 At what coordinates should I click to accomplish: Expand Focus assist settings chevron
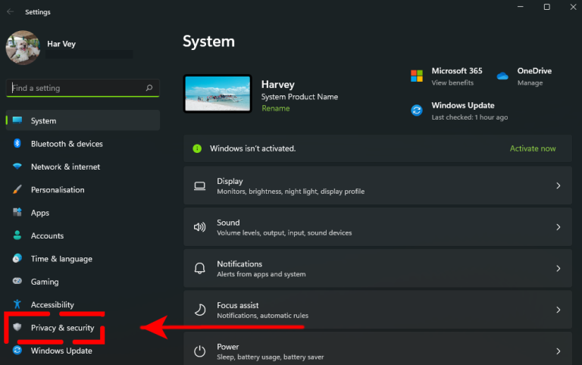pyautogui.click(x=558, y=310)
